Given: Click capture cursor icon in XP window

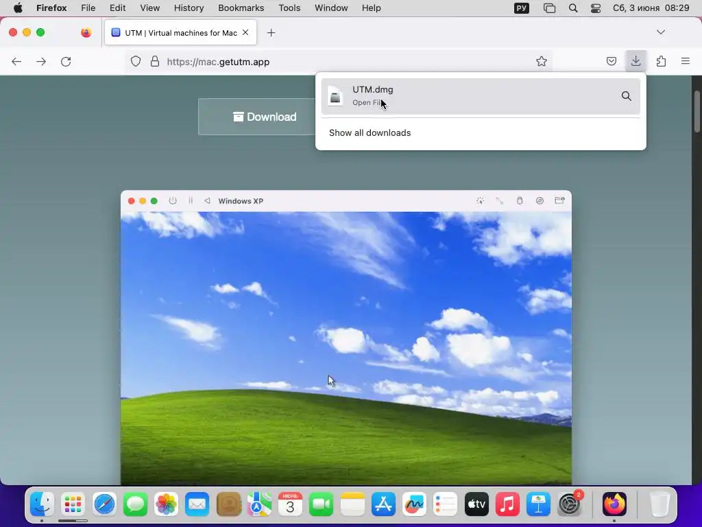Looking at the screenshot, I should pyautogui.click(x=480, y=201).
